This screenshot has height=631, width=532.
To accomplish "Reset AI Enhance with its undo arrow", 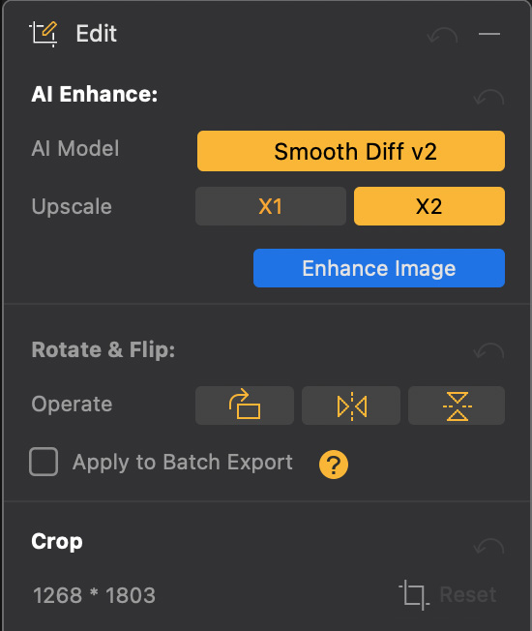I will (x=488, y=97).
